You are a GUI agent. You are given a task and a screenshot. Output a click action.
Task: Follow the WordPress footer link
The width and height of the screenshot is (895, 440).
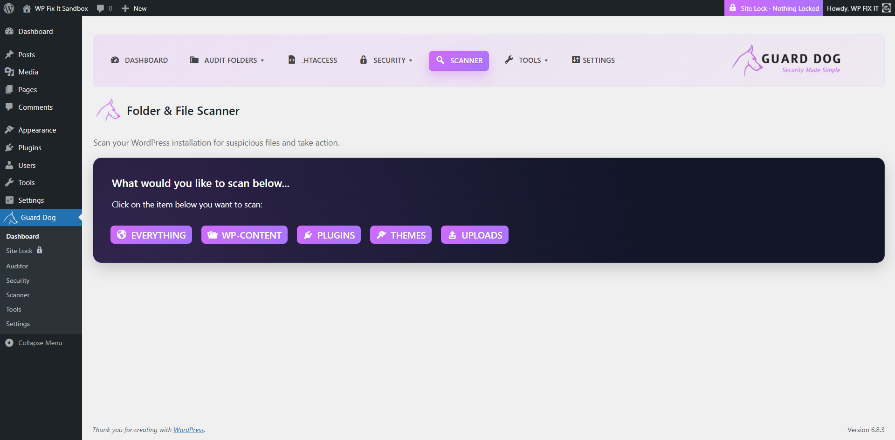coord(189,430)
